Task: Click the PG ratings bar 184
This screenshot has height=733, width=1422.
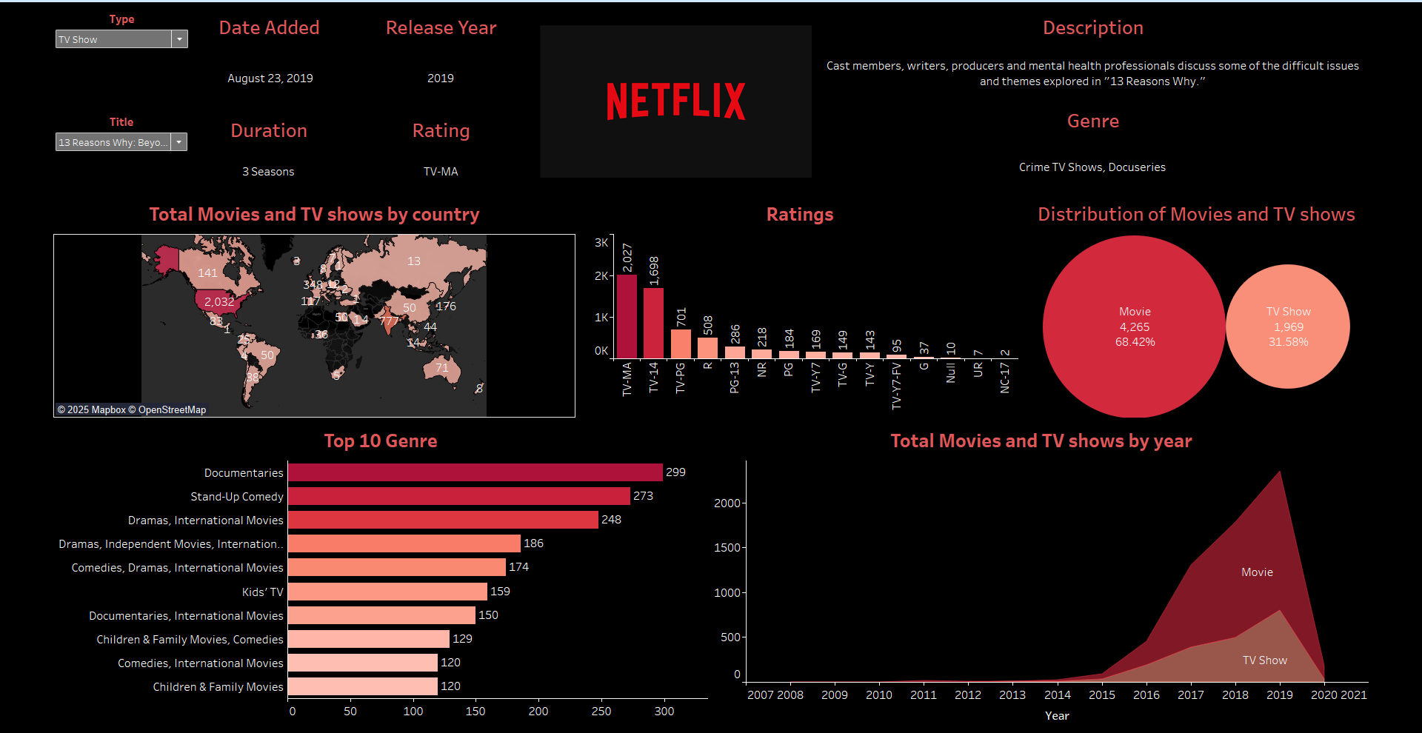Action: click(x=789, y=355)
